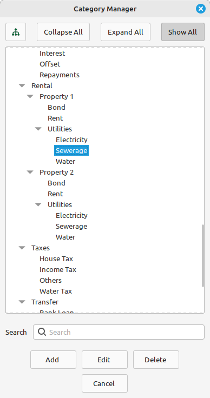Click the Collapse All button
Image resolution: width=210 pixels, height=398 pixels.
63,32
